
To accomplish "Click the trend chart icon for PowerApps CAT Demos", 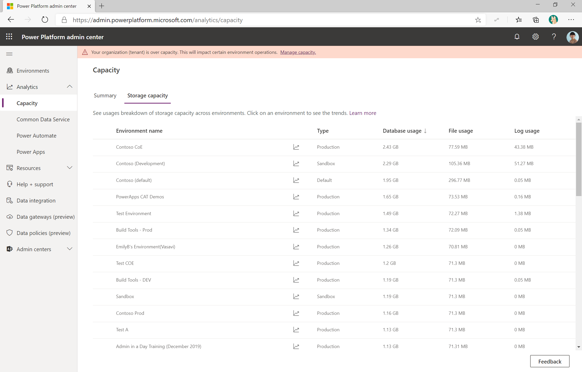I will (x=296, y=197).
